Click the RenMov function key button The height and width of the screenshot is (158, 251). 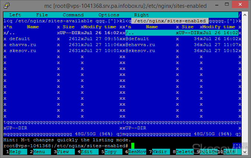136,152
